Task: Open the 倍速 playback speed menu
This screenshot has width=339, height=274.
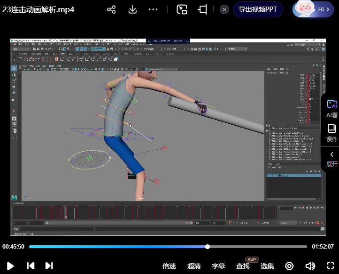Action: (x=169, y=266)
